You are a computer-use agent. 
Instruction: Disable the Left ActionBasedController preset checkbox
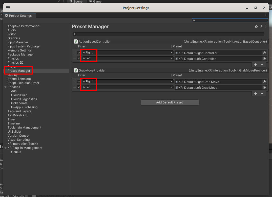pyautogui.click(x=79, y=59)
